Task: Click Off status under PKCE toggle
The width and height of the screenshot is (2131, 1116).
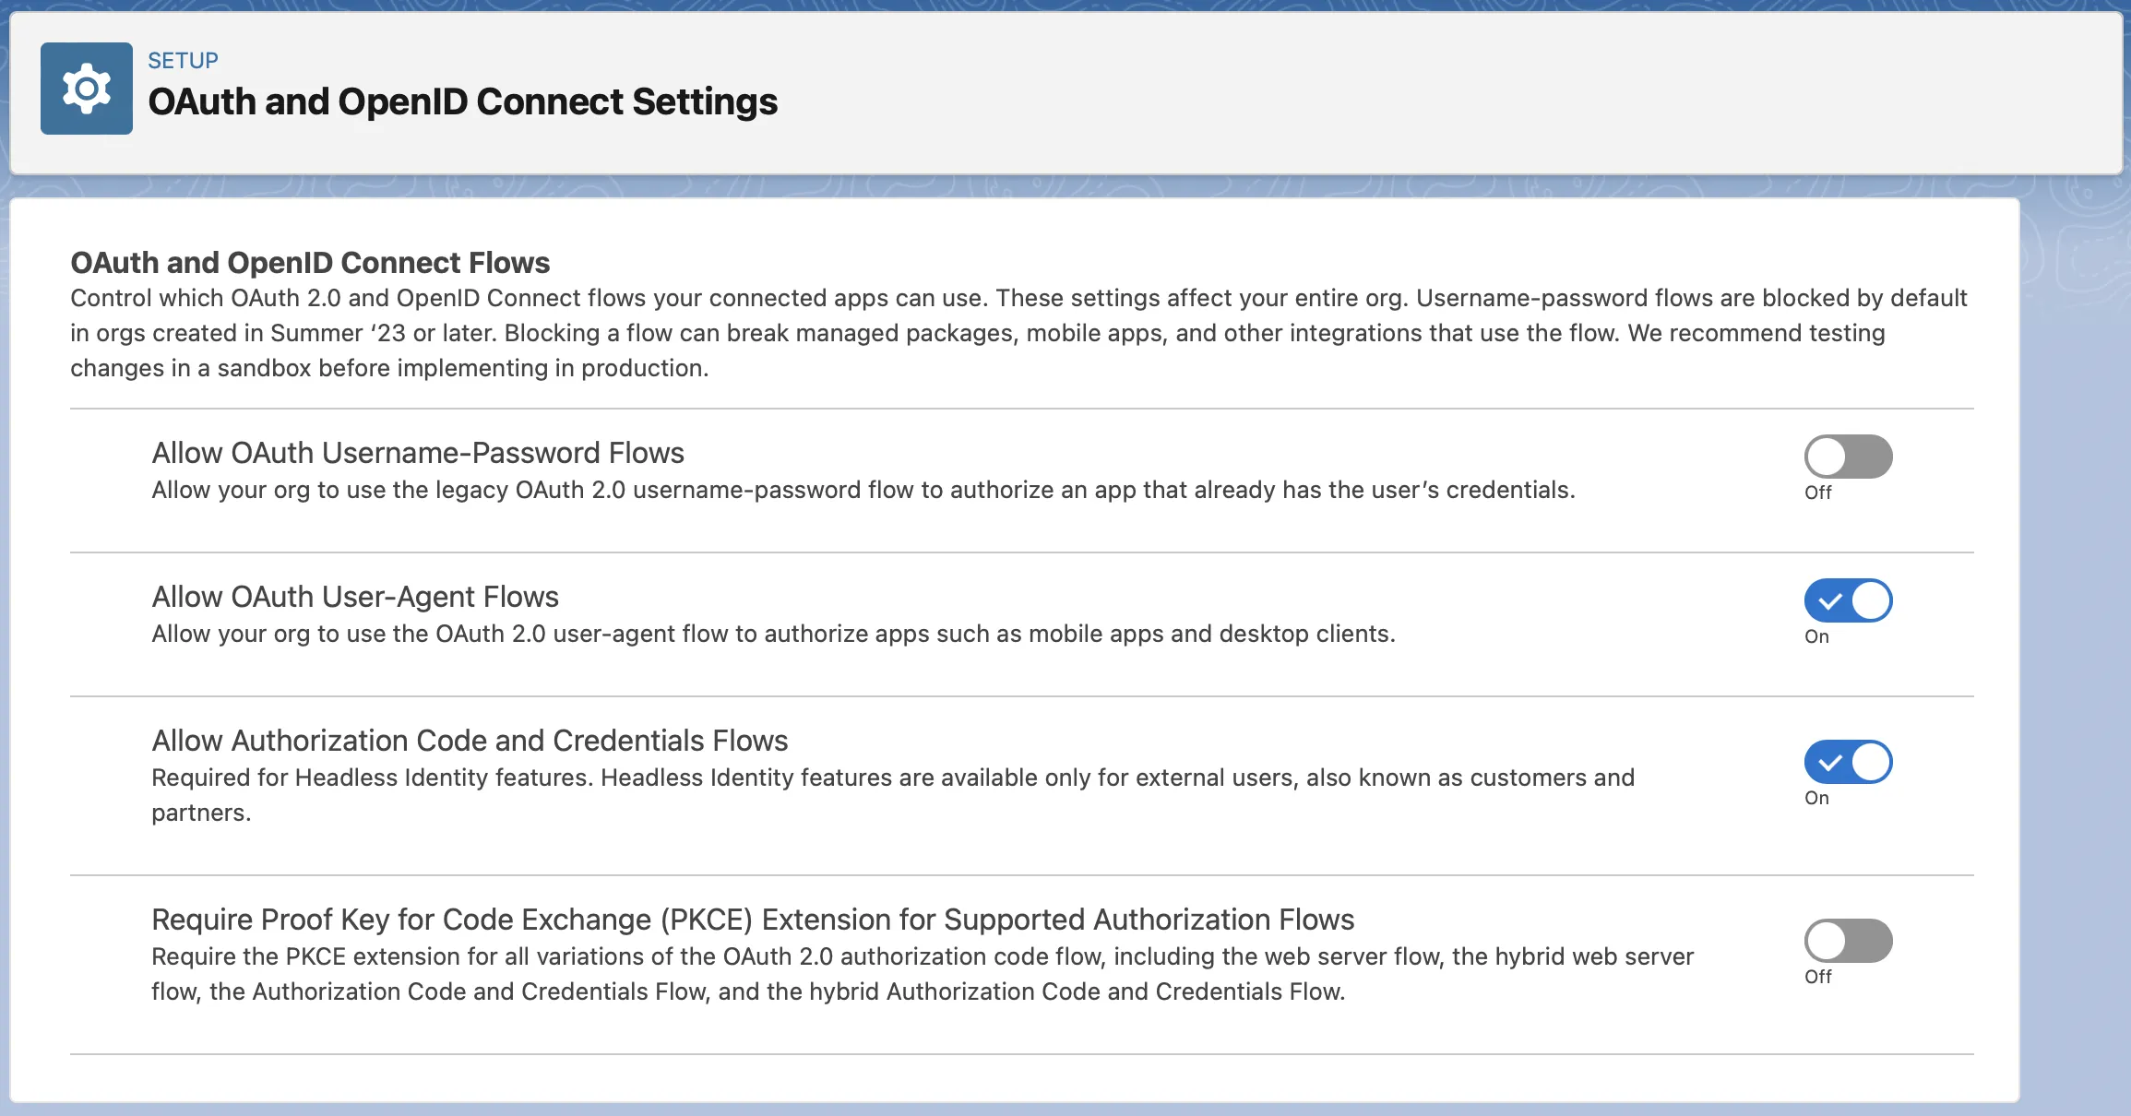Action: pyautogui.click(x=1818, y=977)
